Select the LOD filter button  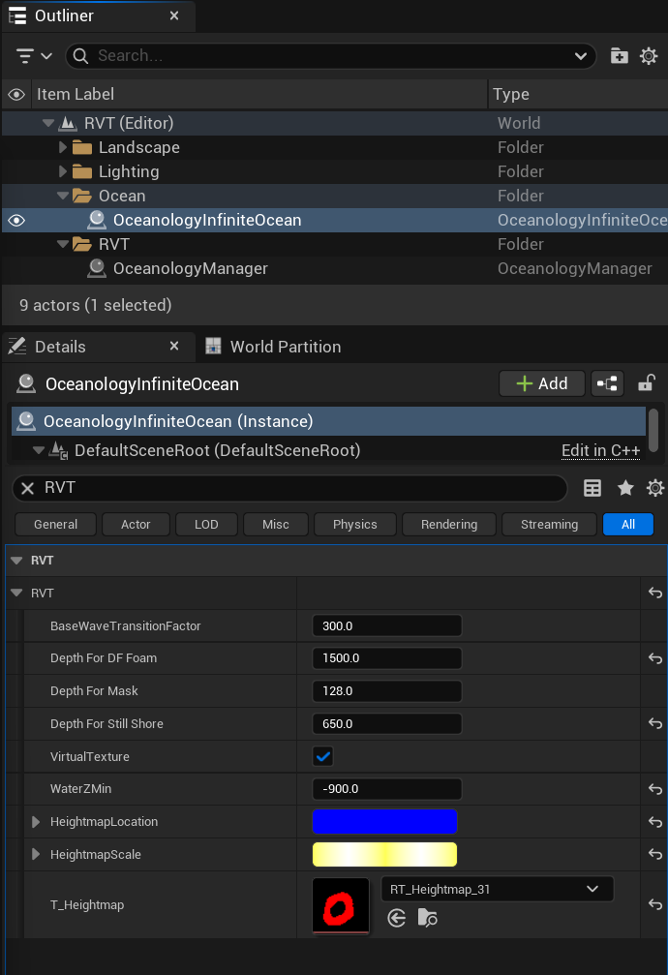(206, 524)
